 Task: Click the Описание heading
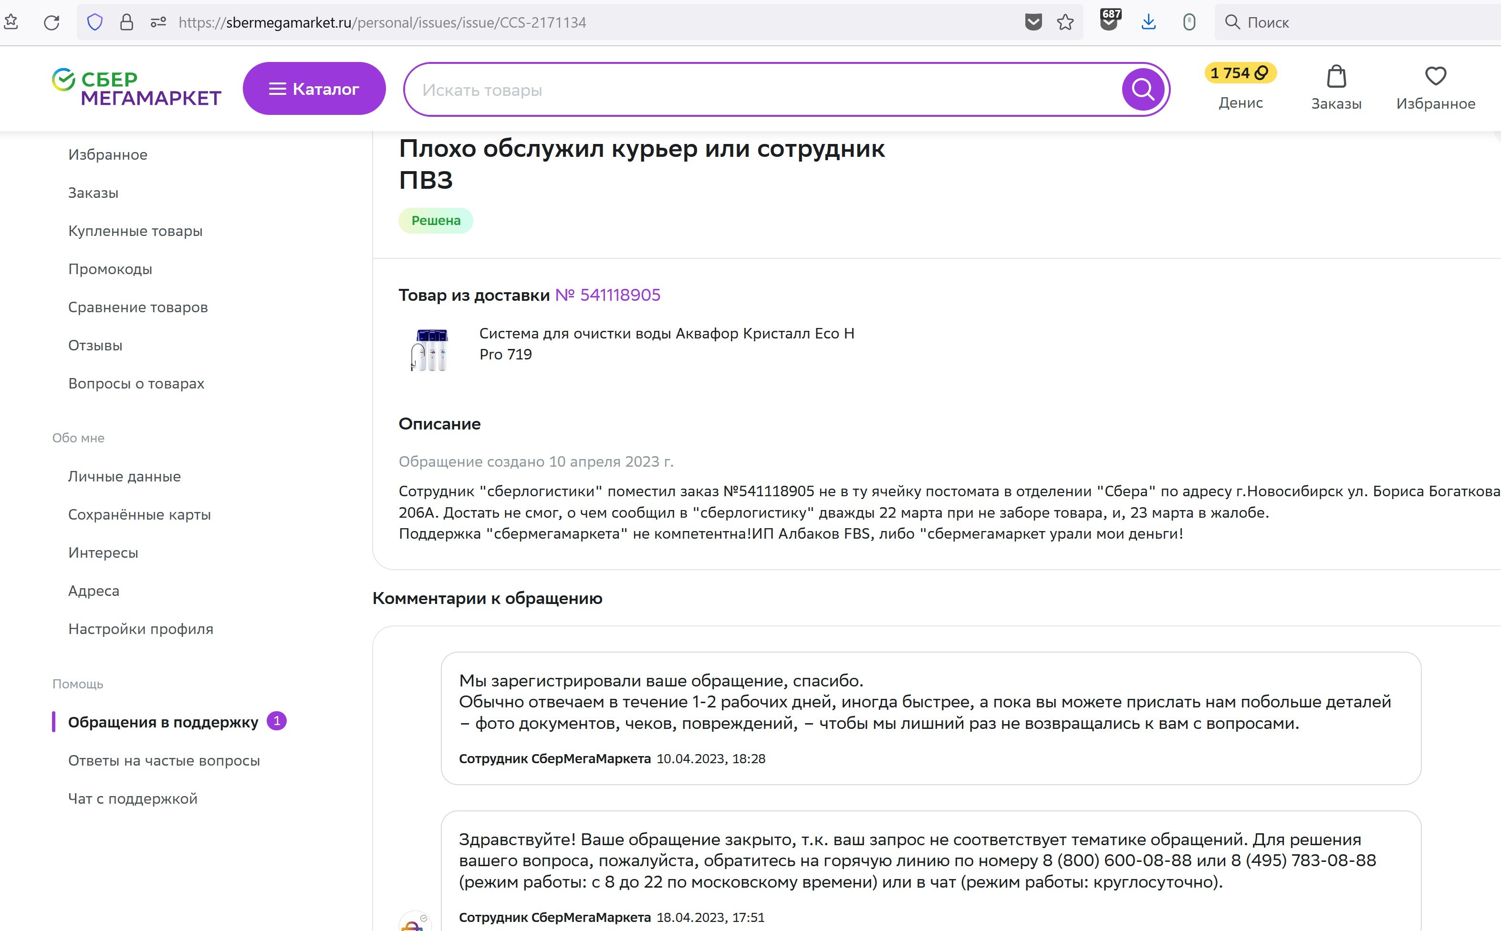[x=439, y=424]
